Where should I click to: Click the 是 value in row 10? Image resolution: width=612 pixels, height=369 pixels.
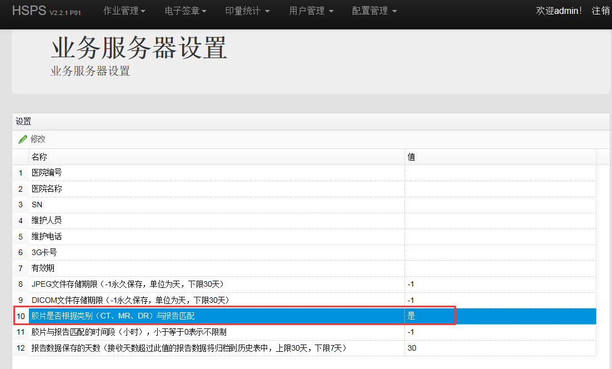[412, 316]
